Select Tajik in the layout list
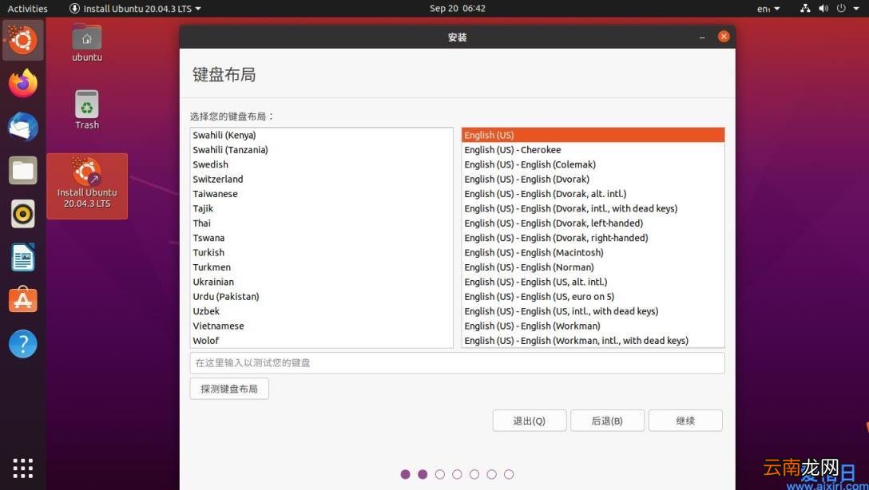This screenshot has width=869, height=490. pos(321,208)
